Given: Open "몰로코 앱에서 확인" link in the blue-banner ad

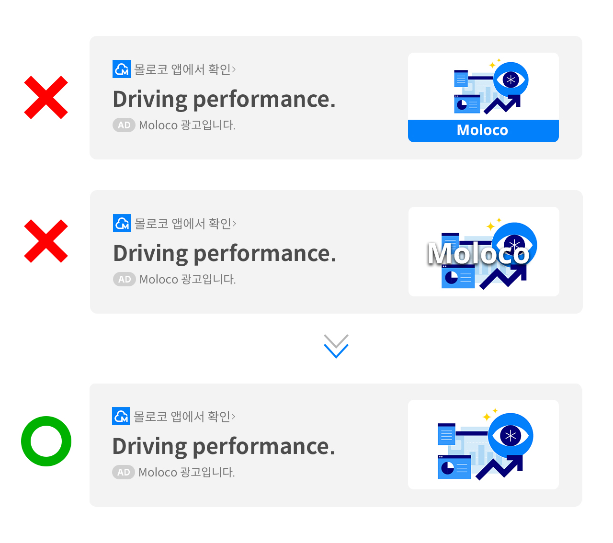Looking at the screenshot, I should [x=185, y=69].
